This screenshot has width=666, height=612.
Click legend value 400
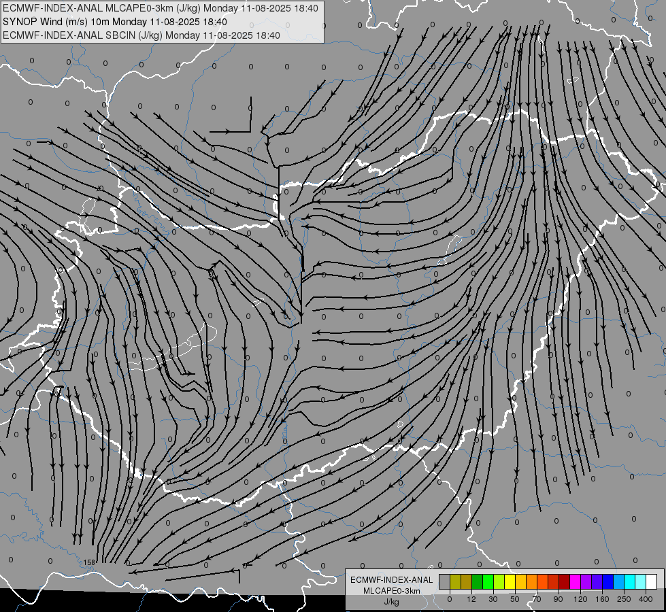pos(646,599)
